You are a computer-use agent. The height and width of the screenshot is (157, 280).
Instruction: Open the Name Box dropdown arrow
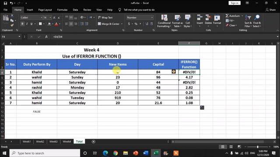(19, 37)
